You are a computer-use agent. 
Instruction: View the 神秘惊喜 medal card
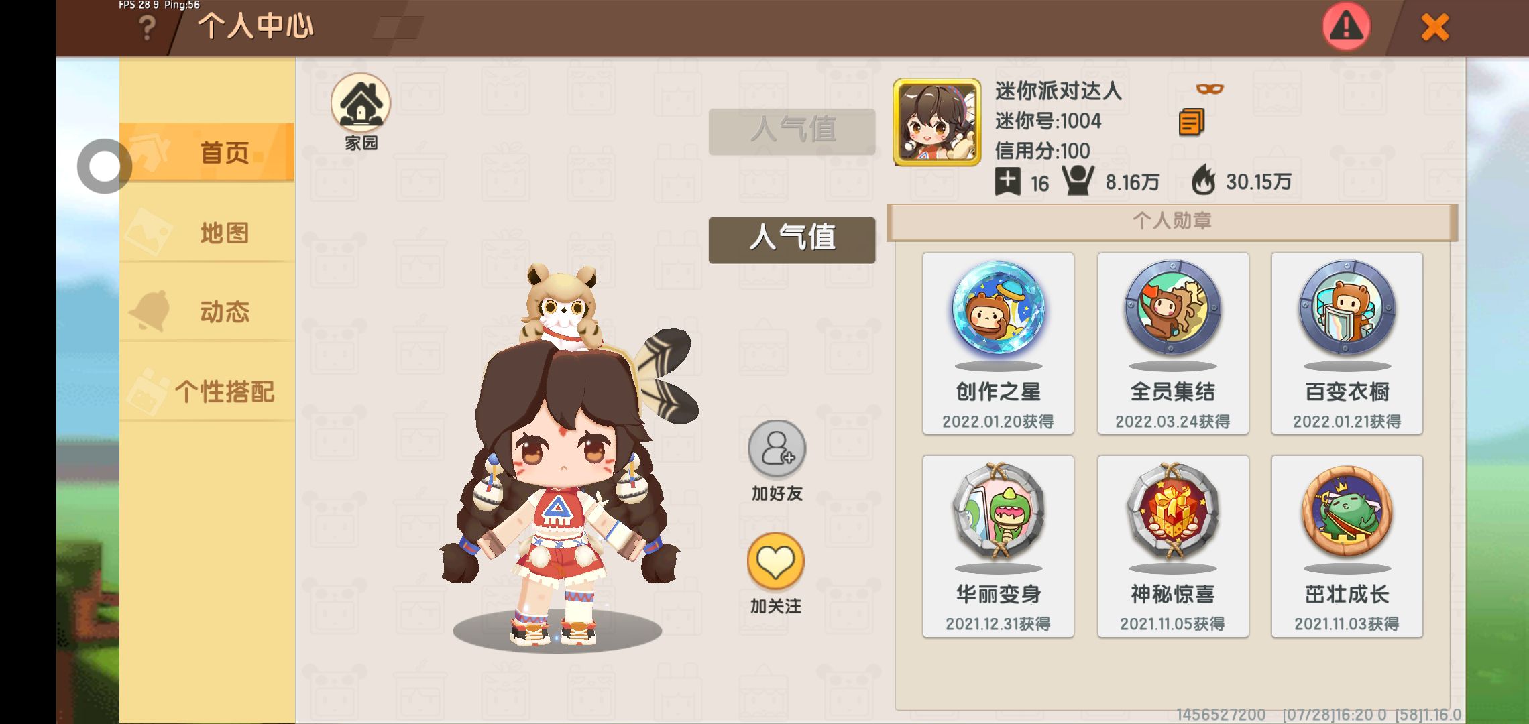(1173, 546)
